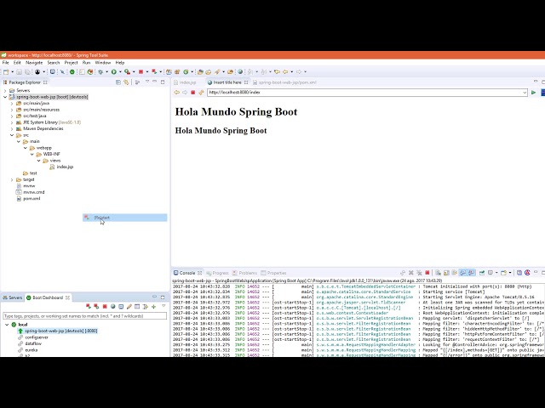Click browser red Stop loading icon
This screenshot has width=545, height=408.
pos(193,93)
